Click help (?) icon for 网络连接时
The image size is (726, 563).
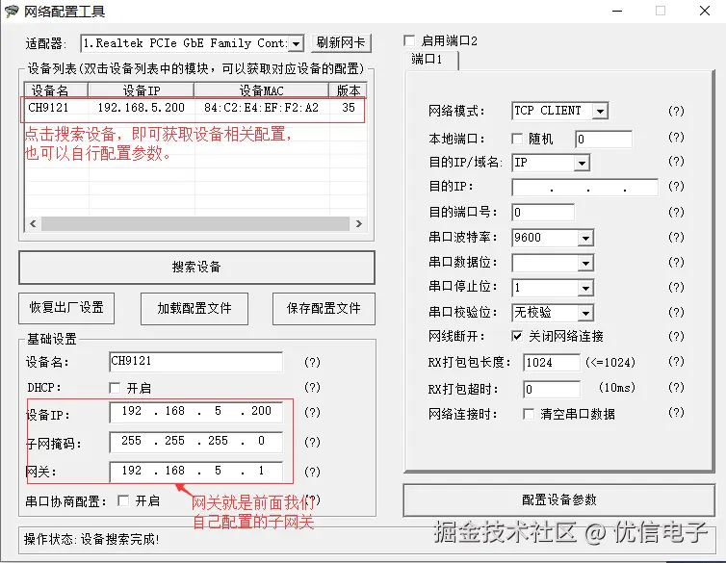point(676,412)
